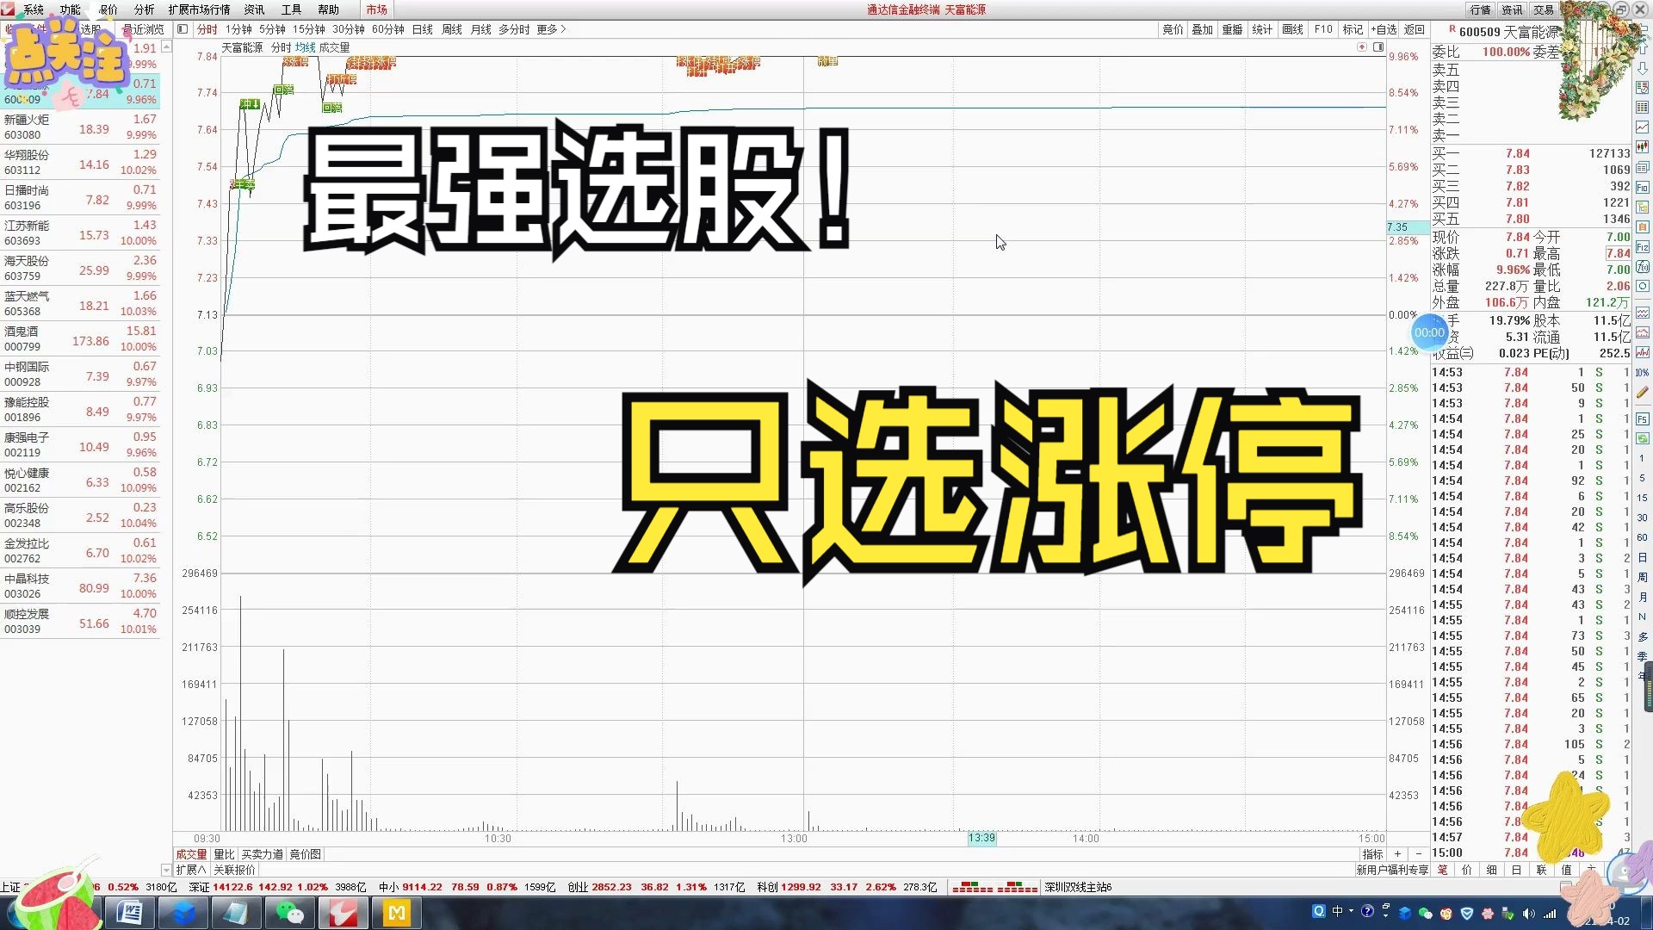Toggle the 叠加 overlay option

1202,28
